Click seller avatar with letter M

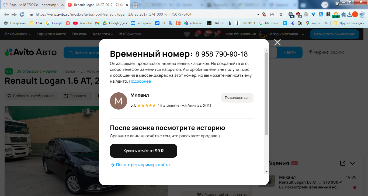pos(119,101)
